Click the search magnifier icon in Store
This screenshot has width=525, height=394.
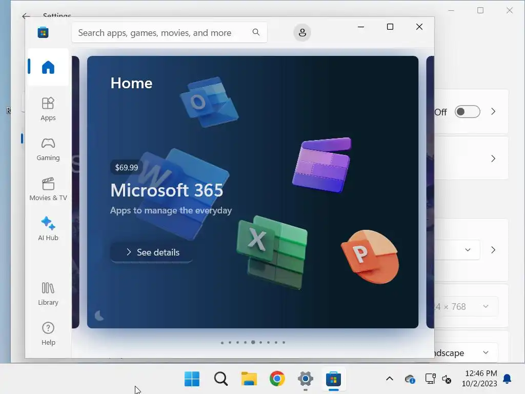[256, 32]
